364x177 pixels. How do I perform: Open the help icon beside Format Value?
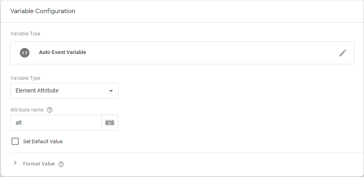click(61, 164)
